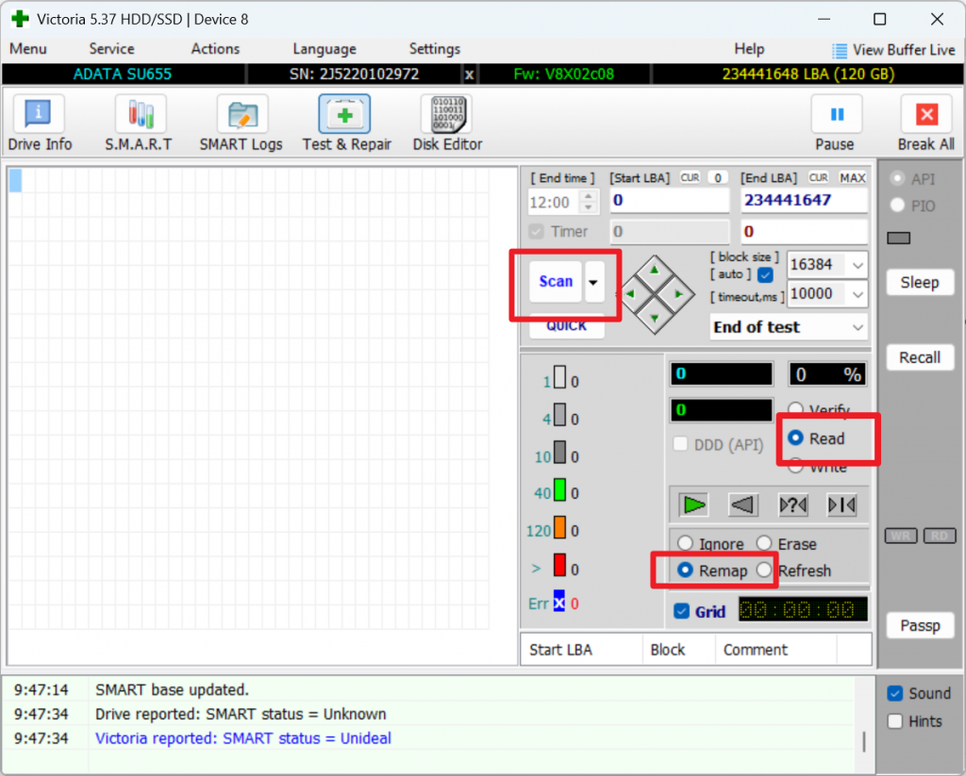Click the green forward scan arrow

(x=693, y=504)
